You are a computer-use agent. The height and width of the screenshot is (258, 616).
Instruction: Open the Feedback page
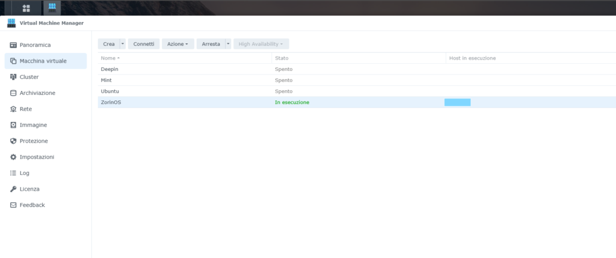pos(46,205)
